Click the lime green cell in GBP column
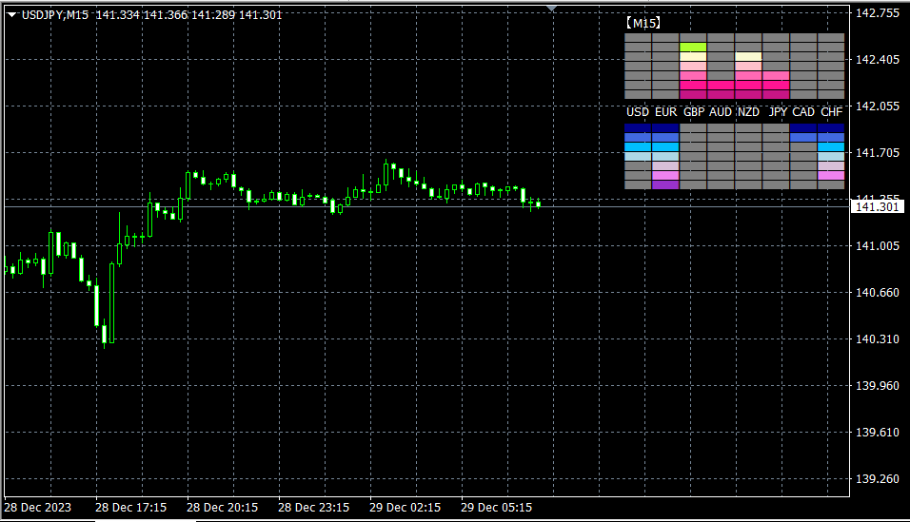This screenshot has height=522, width=910. pyautogui.click(x=693, y=47)
